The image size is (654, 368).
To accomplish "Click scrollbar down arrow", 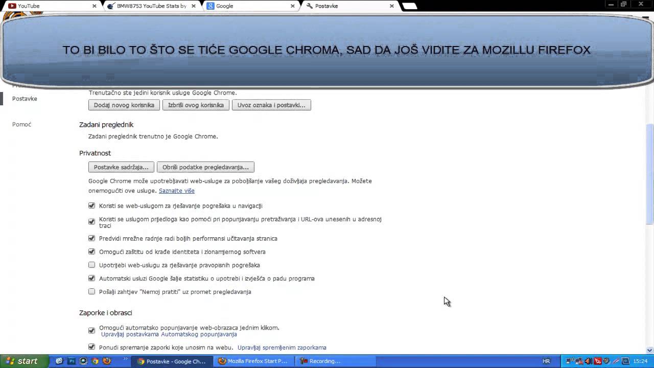I will coord(650,350).
